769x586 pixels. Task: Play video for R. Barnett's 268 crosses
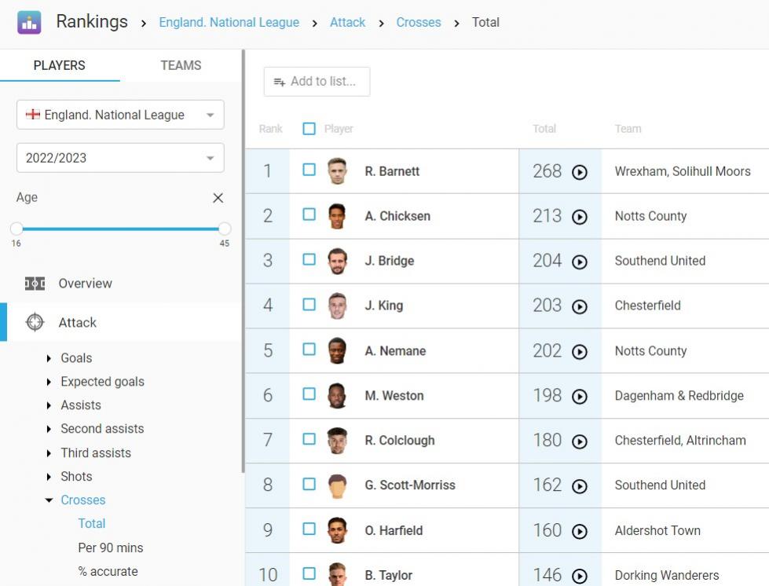(x=580, y=172)
